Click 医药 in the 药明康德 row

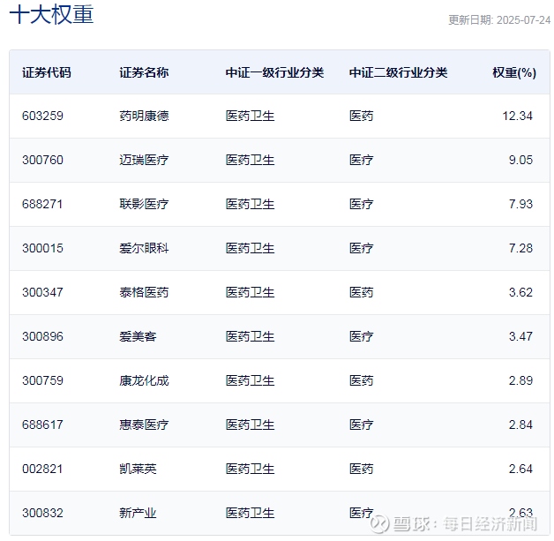click(362, 116)
